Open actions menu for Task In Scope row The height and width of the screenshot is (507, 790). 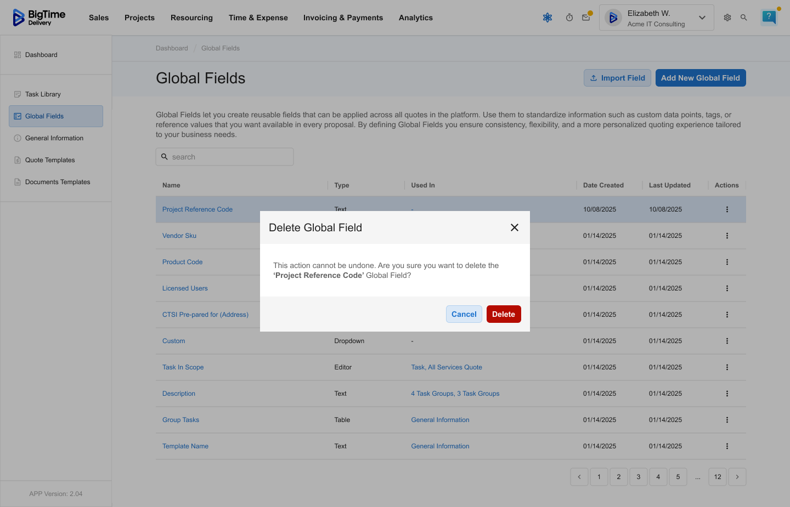727,367
